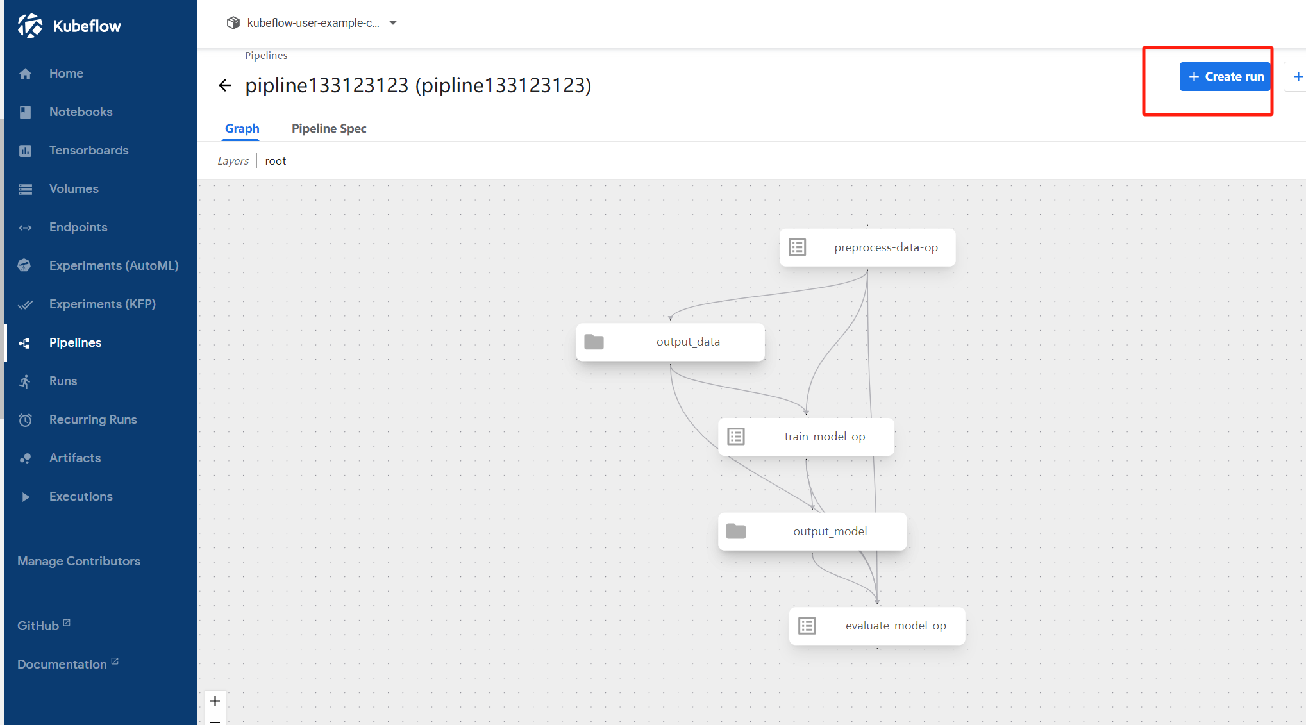The width and height of the screenshot is (1306, 725).
Task: Select the Graph tab
Action: pos(242,128)
